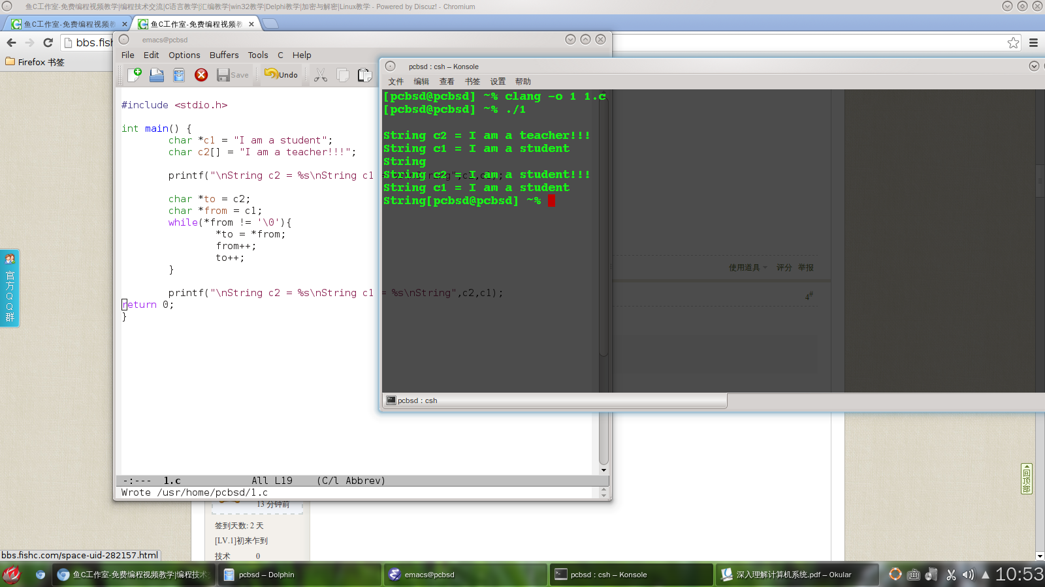
Task: Undo last change in Emacs
Action: coord(281,74)
